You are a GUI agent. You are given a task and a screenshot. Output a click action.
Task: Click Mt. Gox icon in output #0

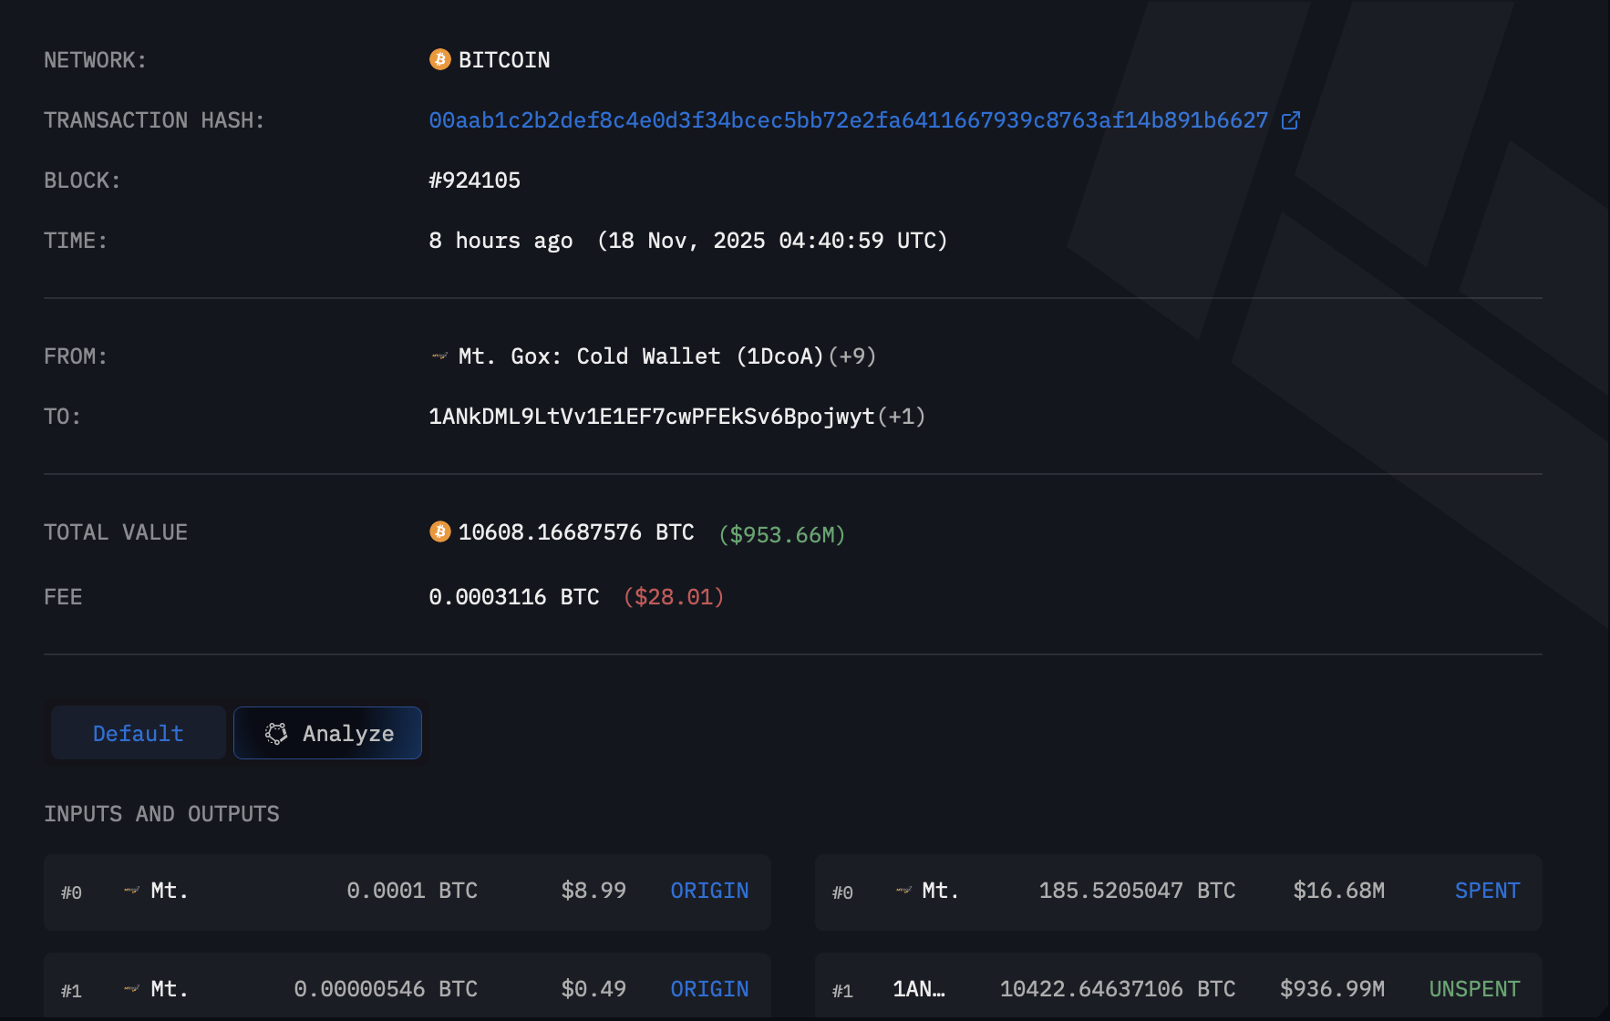(x=903, y=891)
